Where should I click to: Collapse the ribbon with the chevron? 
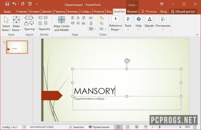tap(197, 35)
